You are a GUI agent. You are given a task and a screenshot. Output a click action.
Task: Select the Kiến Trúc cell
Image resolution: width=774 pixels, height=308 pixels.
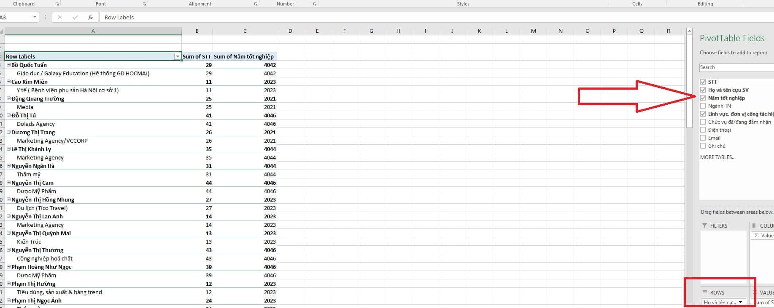point(93,242)
